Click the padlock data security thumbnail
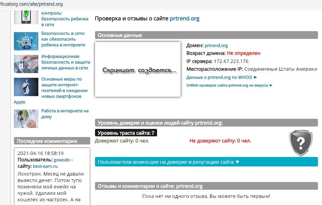This screenshot has height=205, width=322. click(x=26, y=64)
